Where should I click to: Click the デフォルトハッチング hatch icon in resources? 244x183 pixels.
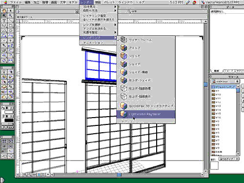(213, 87)
